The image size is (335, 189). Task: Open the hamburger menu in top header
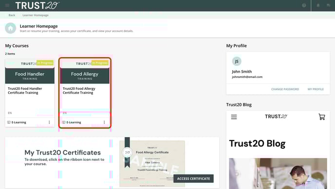pos(7,5)
